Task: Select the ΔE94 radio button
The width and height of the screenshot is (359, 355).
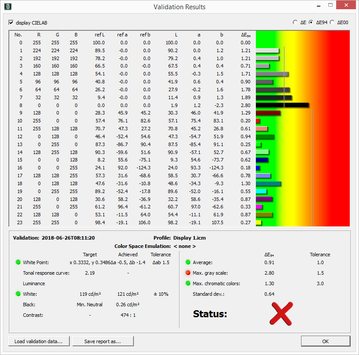Action: (311, 22)
